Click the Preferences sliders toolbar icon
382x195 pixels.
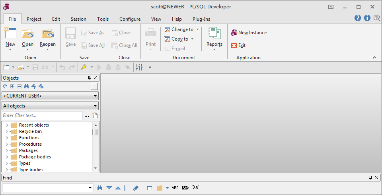[139, 67]
